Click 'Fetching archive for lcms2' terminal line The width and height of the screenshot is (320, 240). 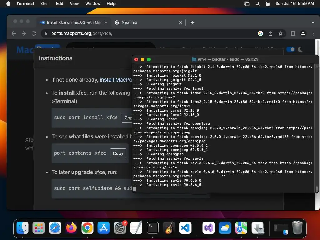point(168,88)
